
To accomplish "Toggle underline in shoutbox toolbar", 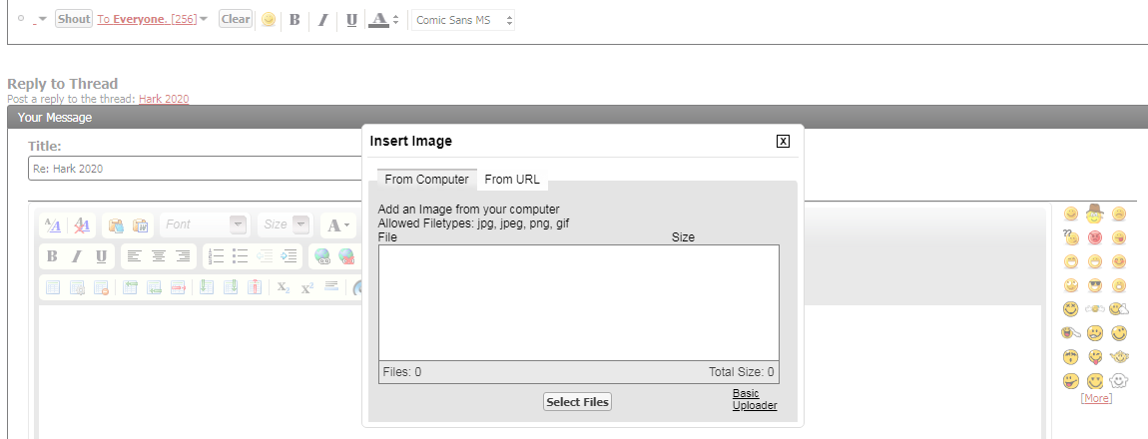I will [x=351, y=20].
